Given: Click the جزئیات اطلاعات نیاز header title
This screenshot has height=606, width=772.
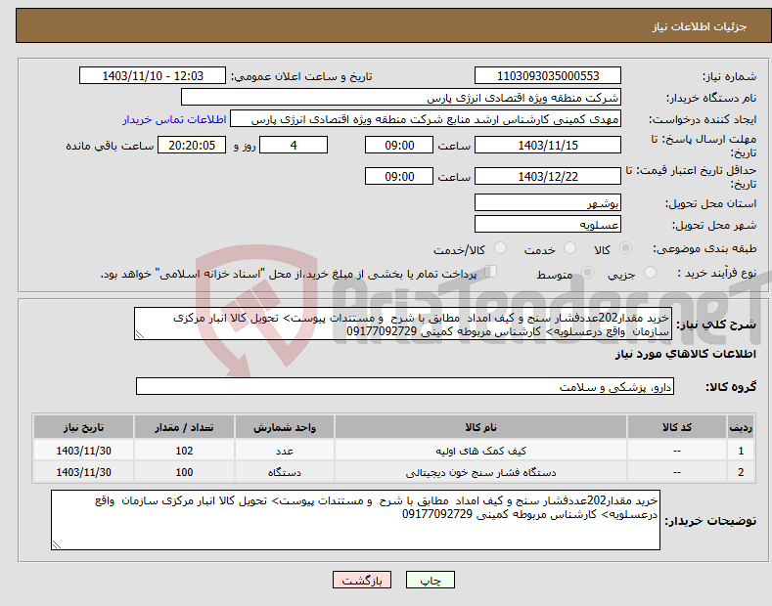Looking at the screenshot, I should (x=700, y=26).
